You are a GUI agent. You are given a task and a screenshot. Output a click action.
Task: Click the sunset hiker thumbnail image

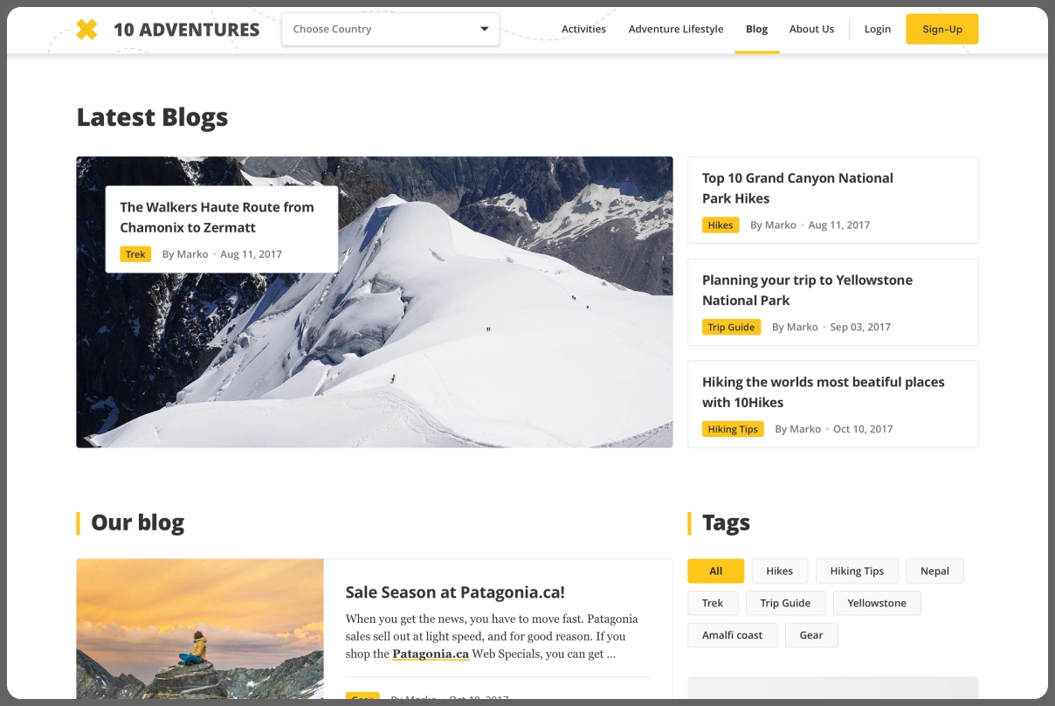(200, 629)
